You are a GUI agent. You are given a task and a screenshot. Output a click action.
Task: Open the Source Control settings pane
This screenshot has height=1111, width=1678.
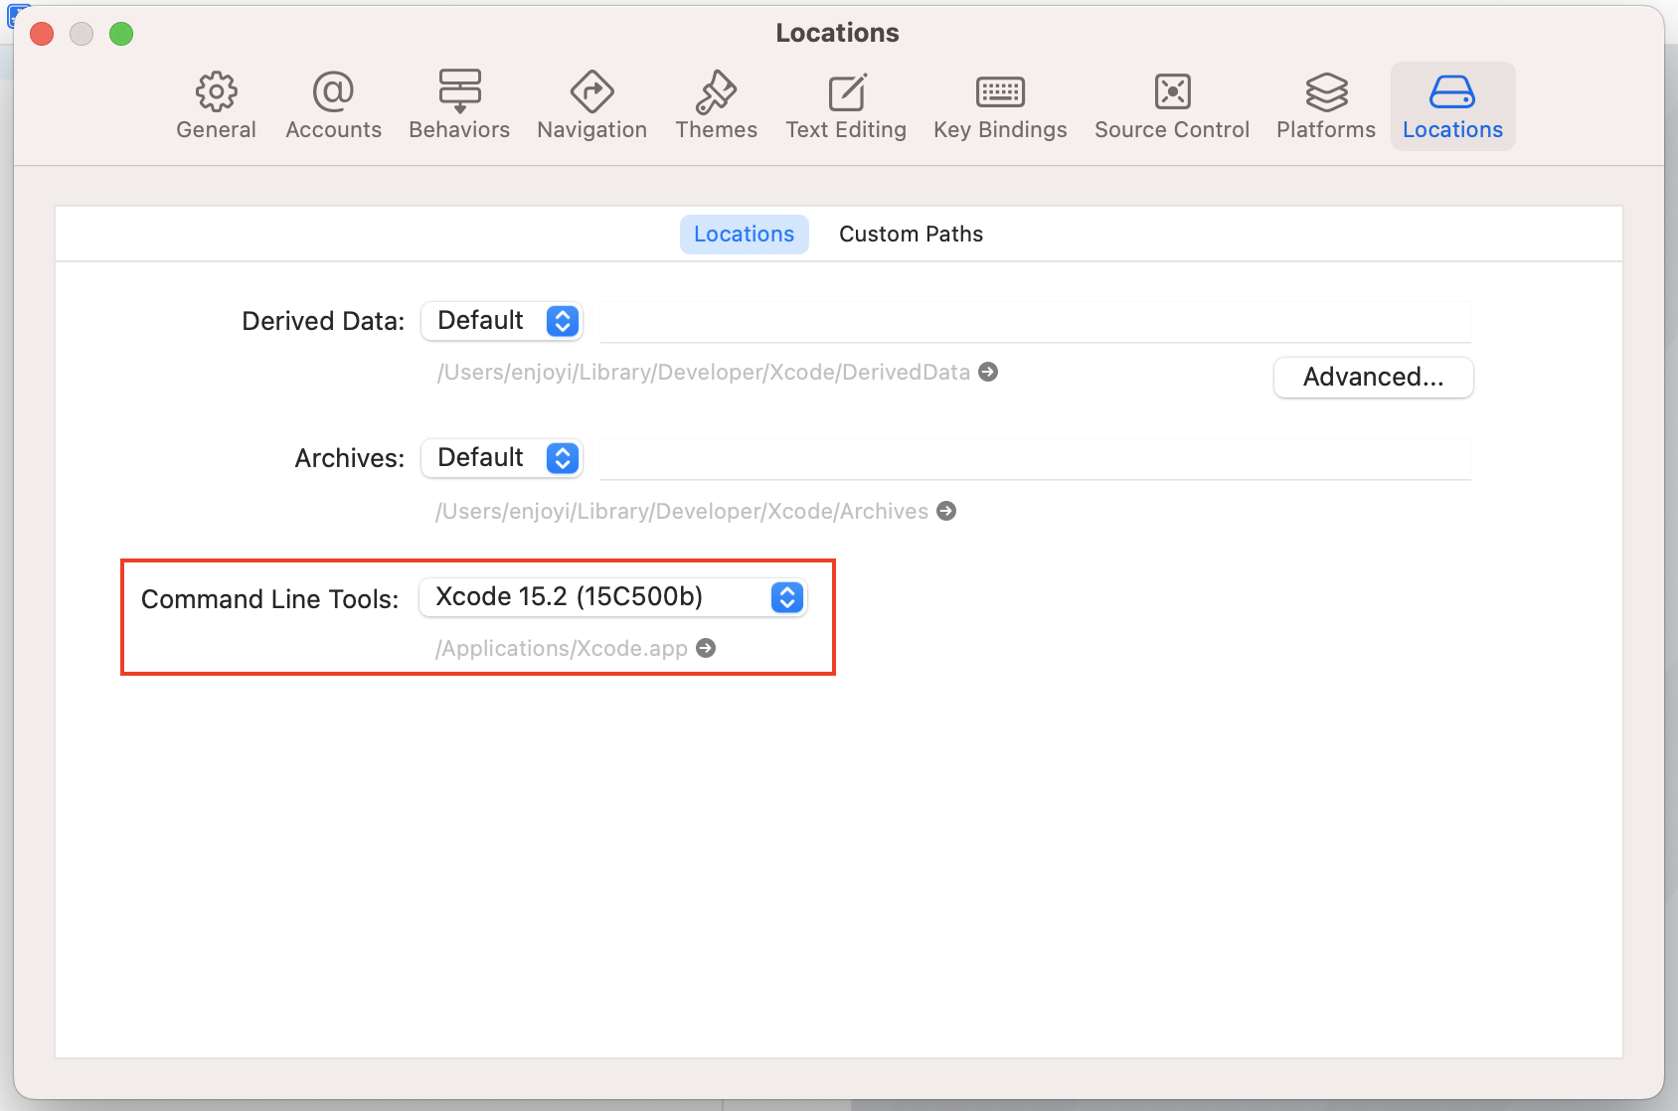coord(1172,106)
